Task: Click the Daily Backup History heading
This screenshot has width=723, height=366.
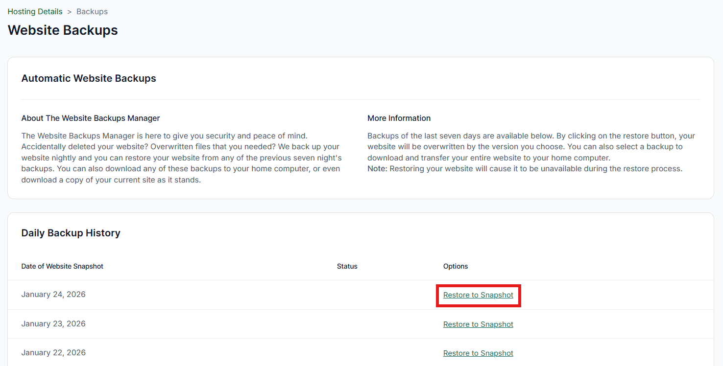Action: pos(71,233)
